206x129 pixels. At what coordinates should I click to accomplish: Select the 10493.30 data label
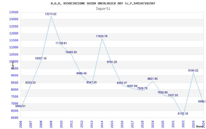pyautogui.click(x=71, y=52)
